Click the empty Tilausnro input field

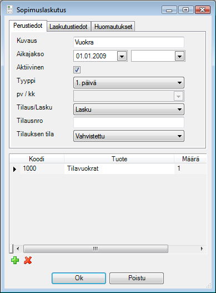click(129, 122)
